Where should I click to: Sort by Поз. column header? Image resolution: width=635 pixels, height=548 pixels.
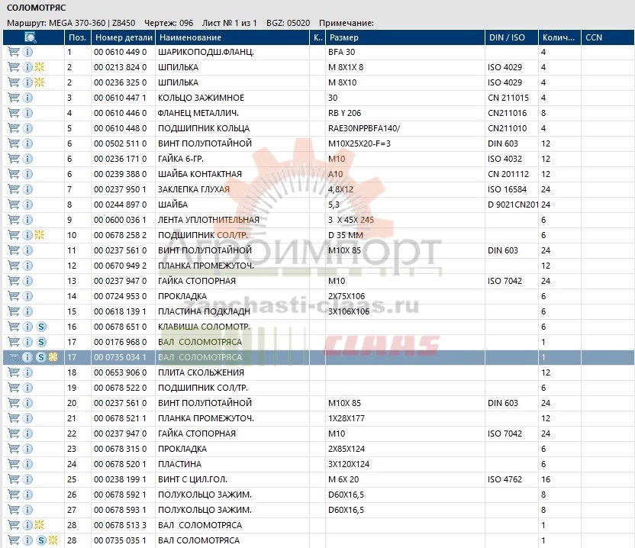coord(77,37)
